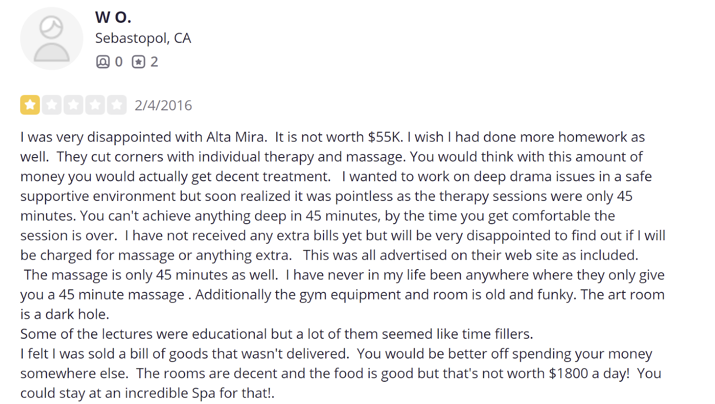Click the Sebastopol, CA location text
This screenshot has width=715, height=404.
pyautogui.click(x=143, y=38)
